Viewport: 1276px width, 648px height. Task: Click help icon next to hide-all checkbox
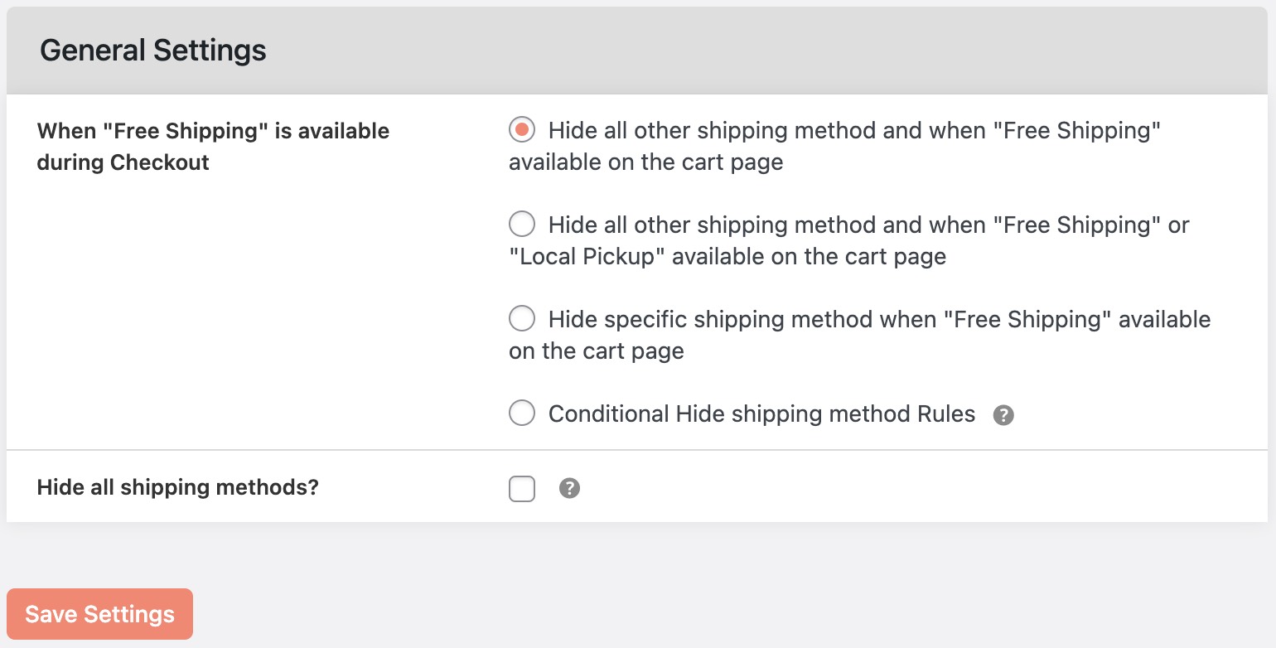(x=569, y=489)
